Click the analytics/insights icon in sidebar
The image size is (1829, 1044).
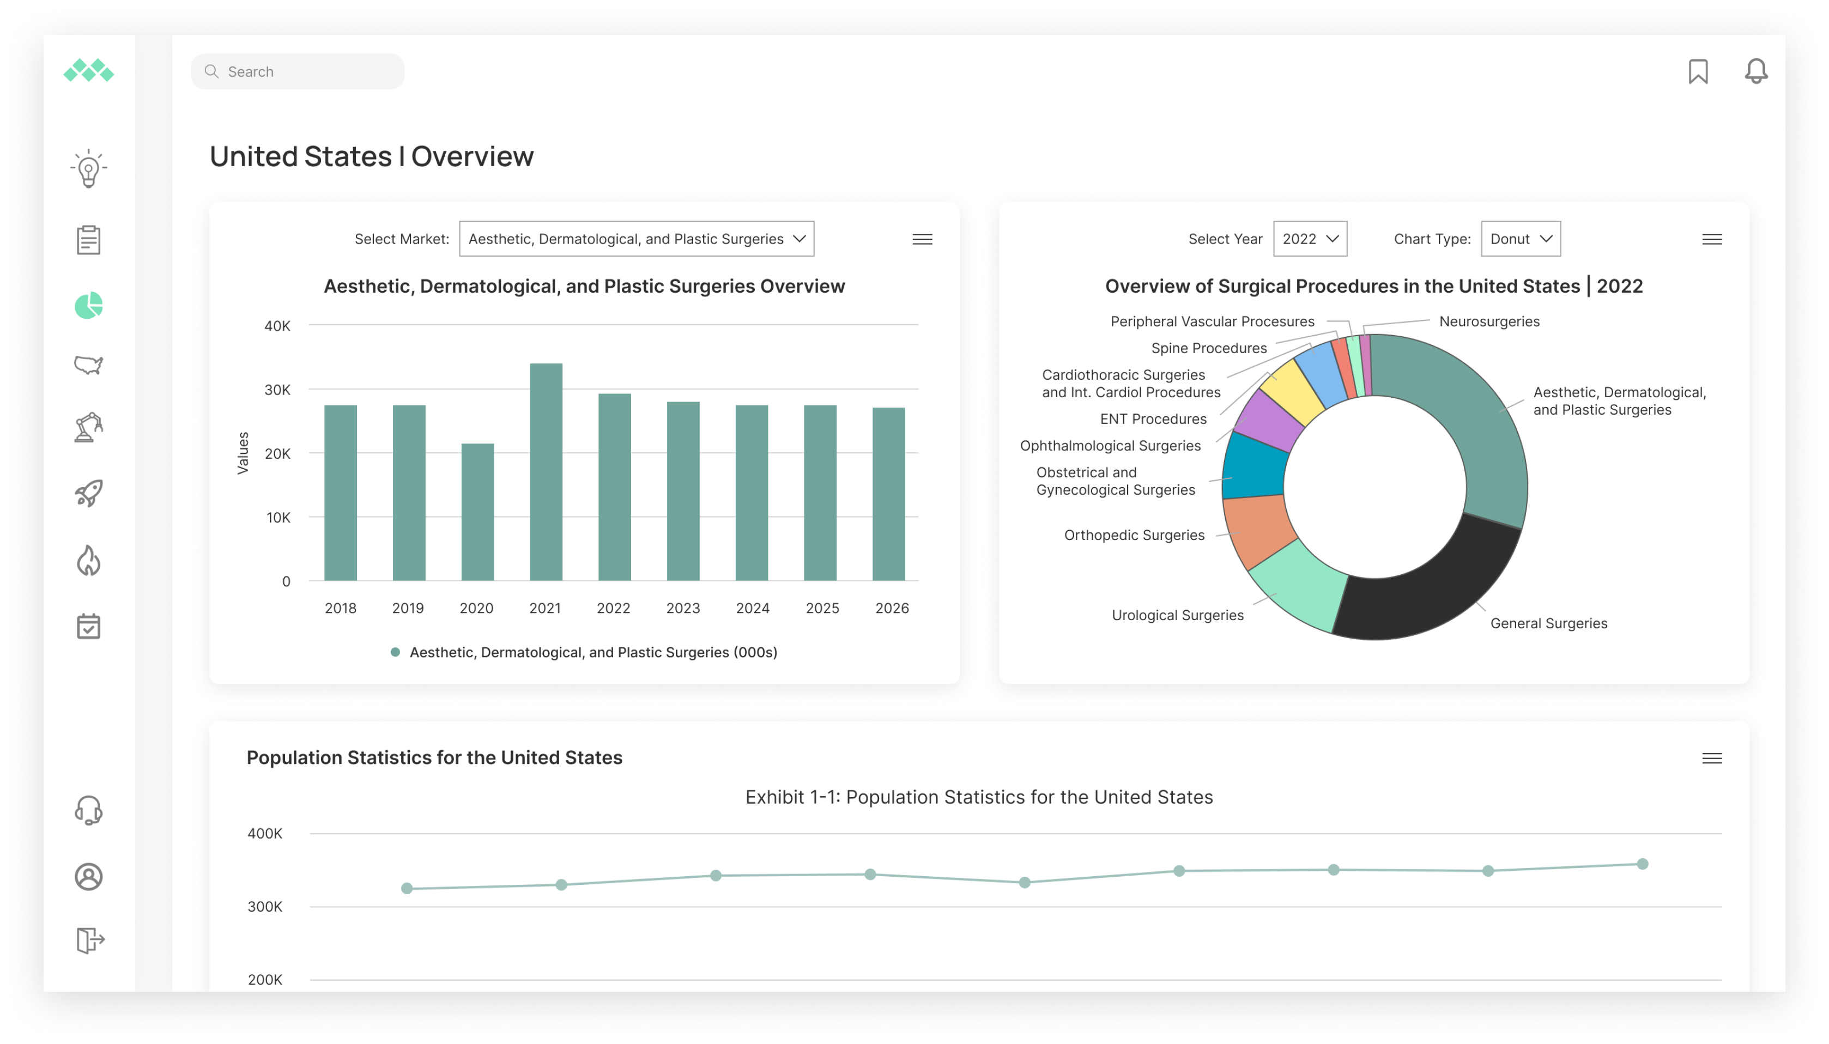[88, 305]
